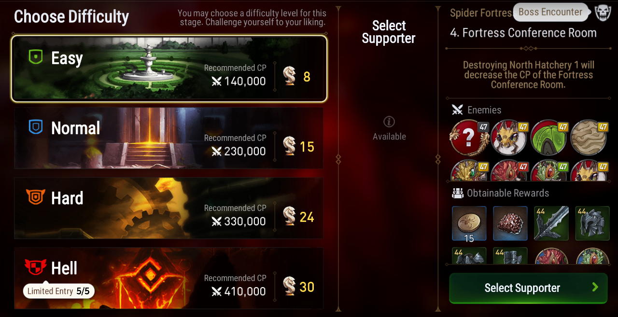The width and height of the screenshot is (618, 317).
Task: View the level 44 helmet reward
Action: coord(592,223)
